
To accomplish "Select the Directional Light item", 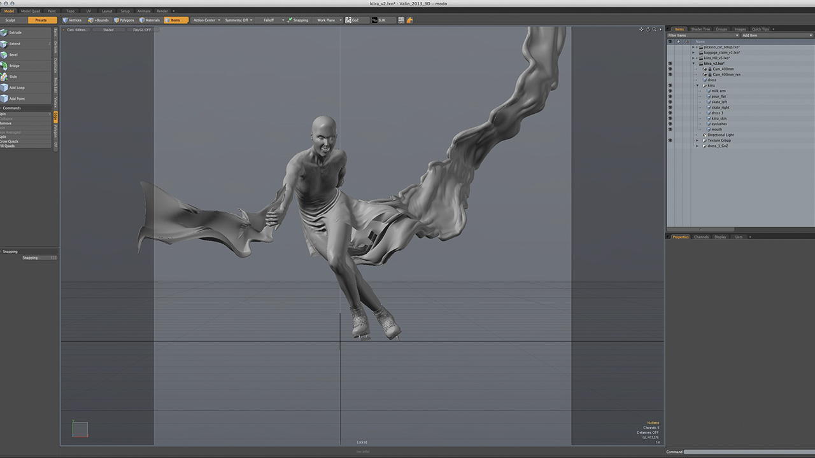I will [720, 135].
